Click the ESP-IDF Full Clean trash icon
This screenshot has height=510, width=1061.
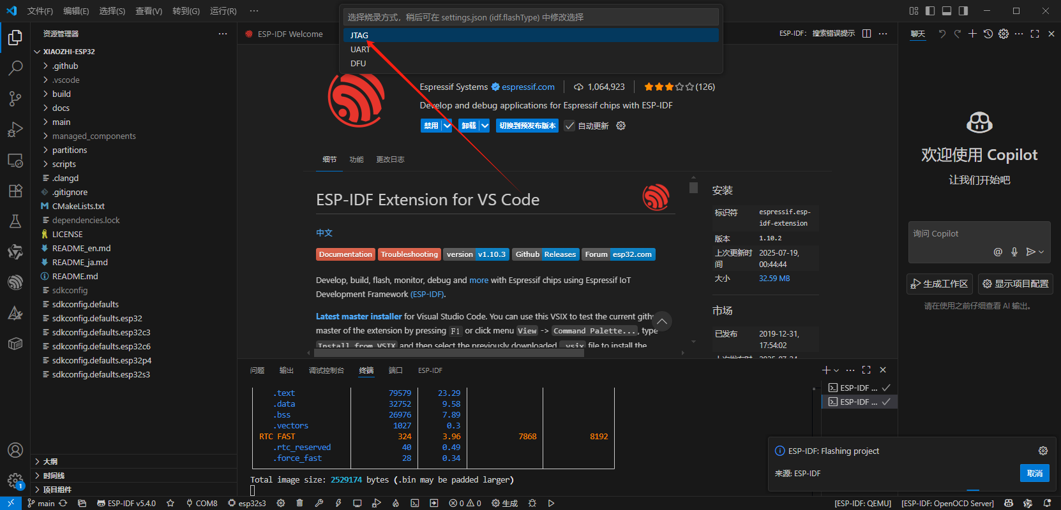[299, 503]
